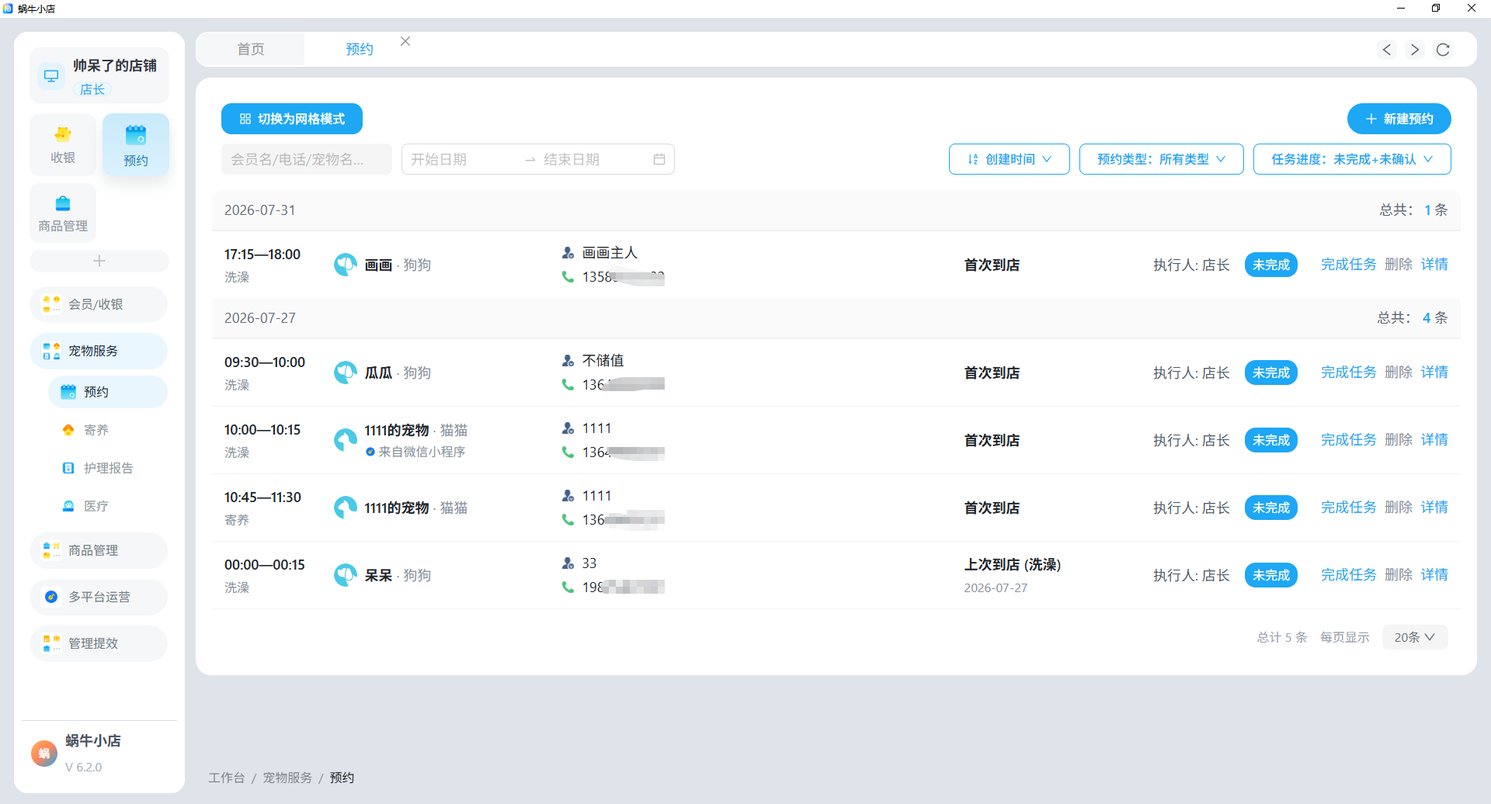Open the 创建时间 sort dropdown
1491x804 pixels.
tap(1010, 159)
